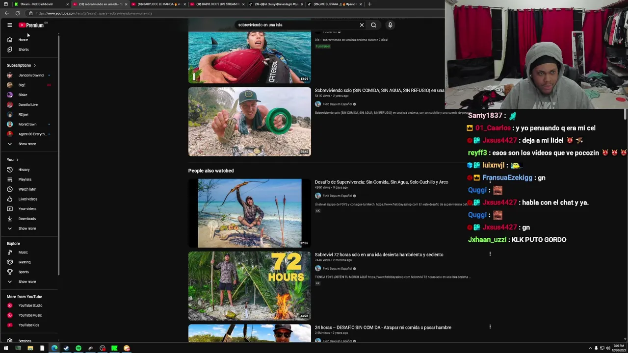Viewport: 628px width, 353px height.
Task: Close the Kick Dashboard tab
Action: pyautogui.click(x=67, y=4)
